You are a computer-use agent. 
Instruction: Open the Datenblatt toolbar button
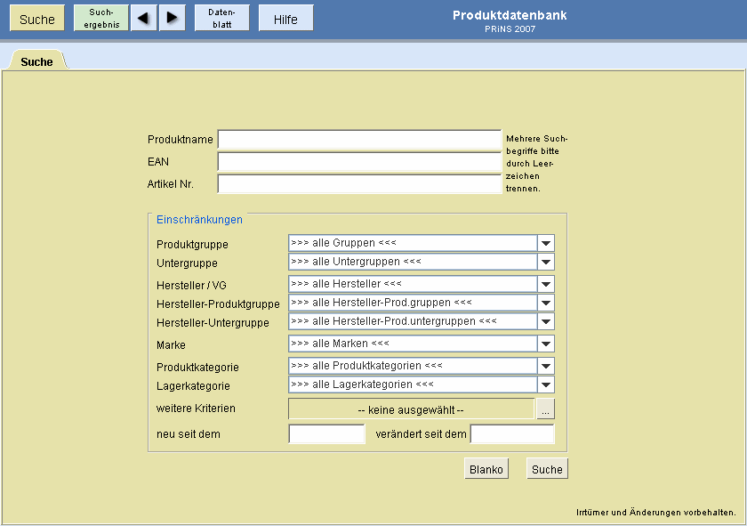[x=221, y=18]
